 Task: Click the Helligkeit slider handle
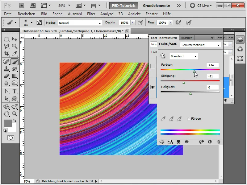point(190,94)
